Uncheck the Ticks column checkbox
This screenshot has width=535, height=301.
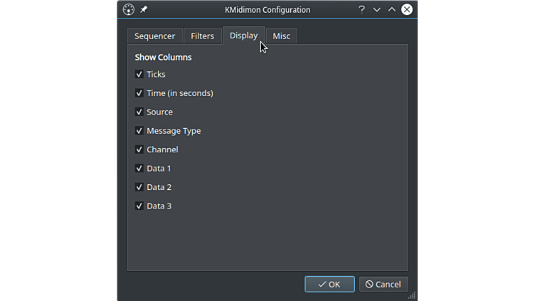(139, 74)
